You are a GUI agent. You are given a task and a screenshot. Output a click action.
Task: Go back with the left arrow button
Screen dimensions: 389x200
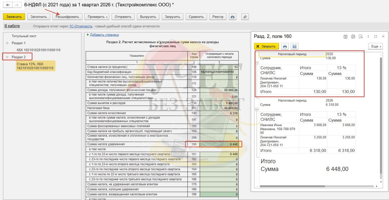8,5
